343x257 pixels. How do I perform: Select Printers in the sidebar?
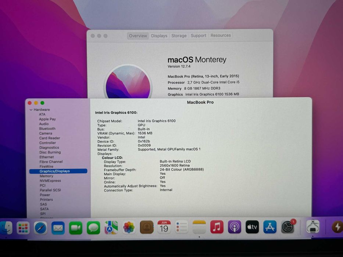[x=46, y=199]
